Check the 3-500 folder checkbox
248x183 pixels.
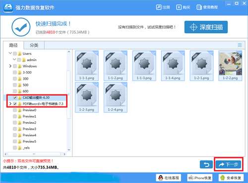tap(15, 73)
